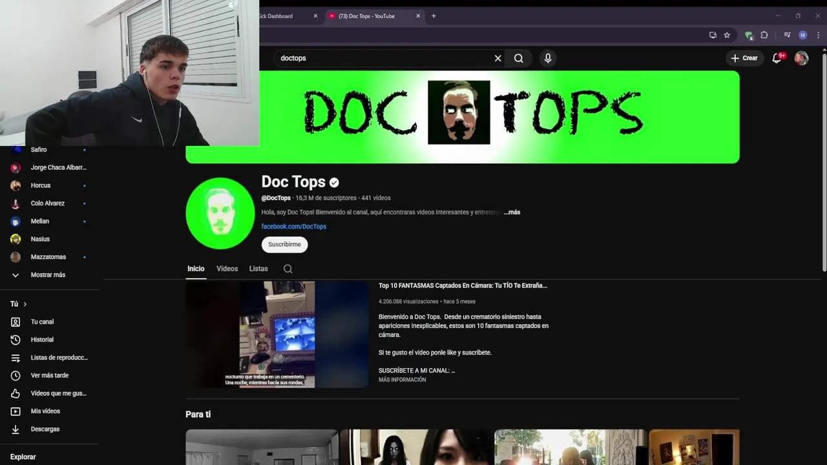The height and width of the screenshot is (465, 827).
Task: Open a new browser tab
Action: [434, 16]
